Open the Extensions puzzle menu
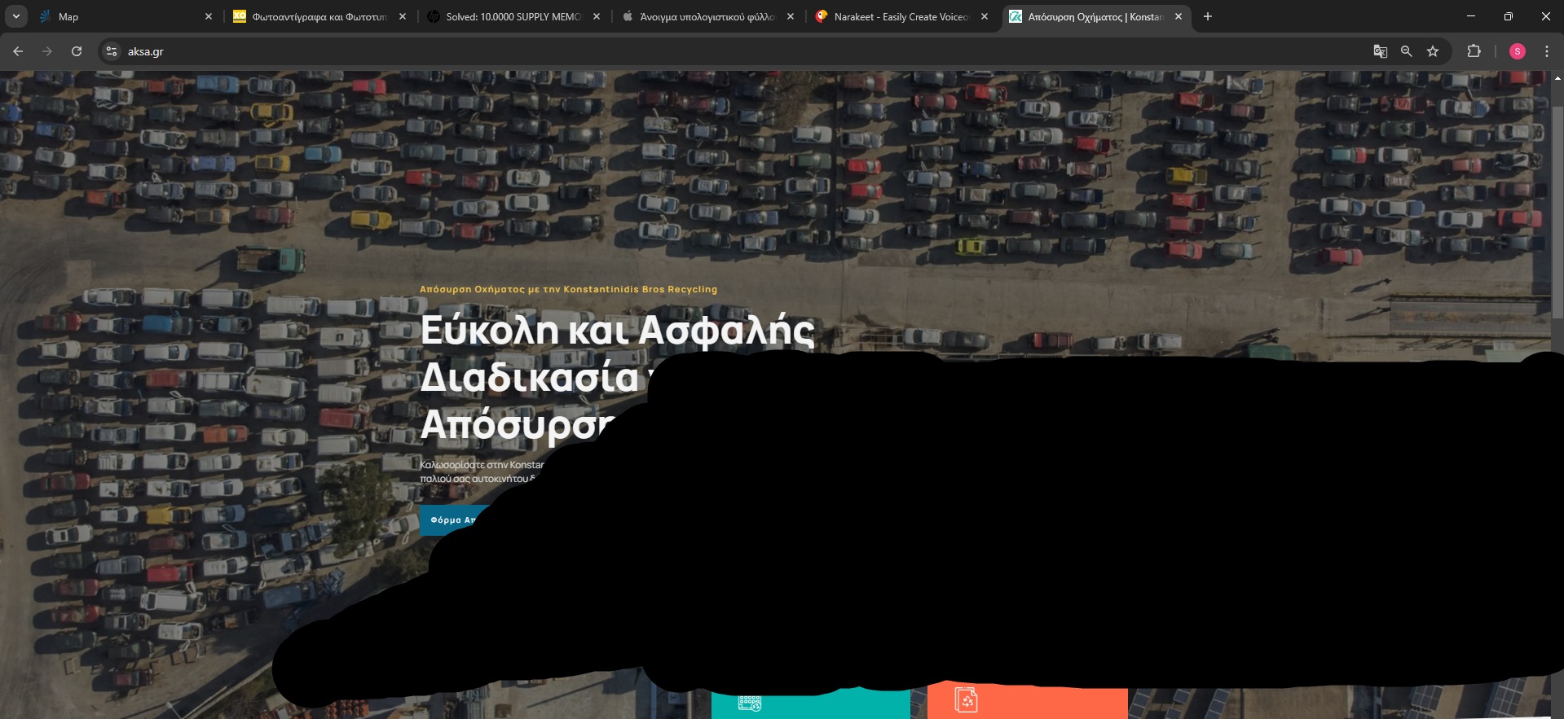The width and height of the screenshot is (1564, 719). click(1474, 51)
